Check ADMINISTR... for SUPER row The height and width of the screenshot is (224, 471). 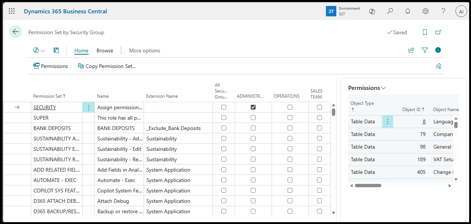click(253, 117)
